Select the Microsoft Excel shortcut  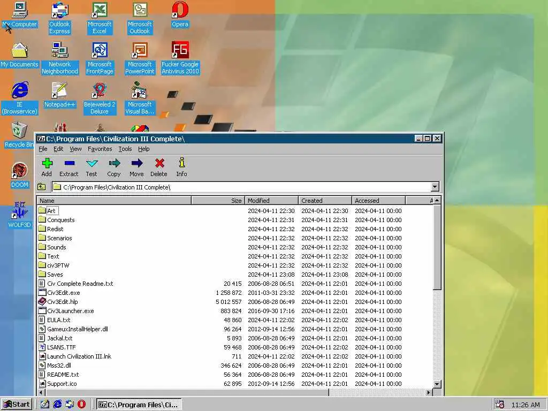click(x=100, y=18)
